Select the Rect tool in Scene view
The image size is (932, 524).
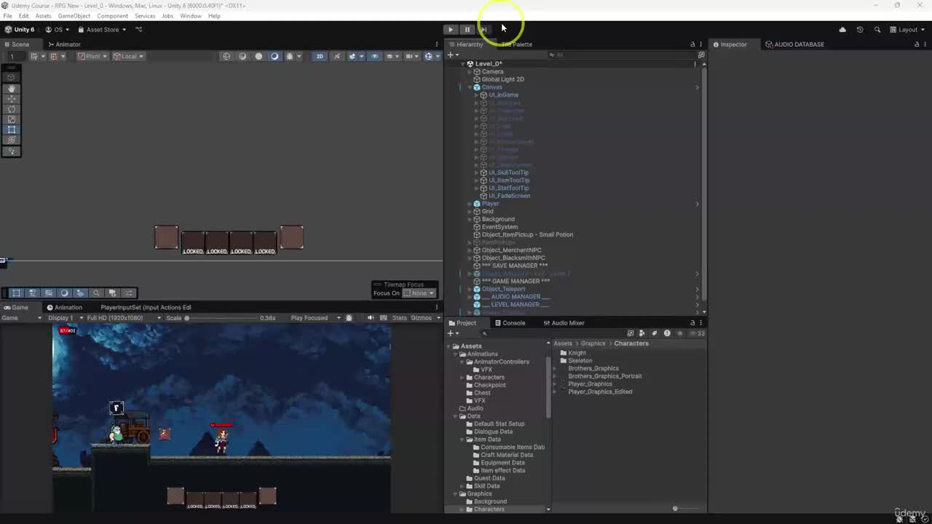11,130
